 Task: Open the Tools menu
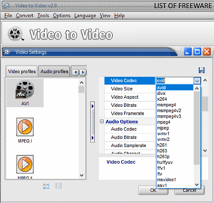(43, 16)
